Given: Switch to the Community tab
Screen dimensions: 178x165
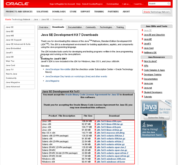Looking at the screenshot, I should (x=91, y=27).
